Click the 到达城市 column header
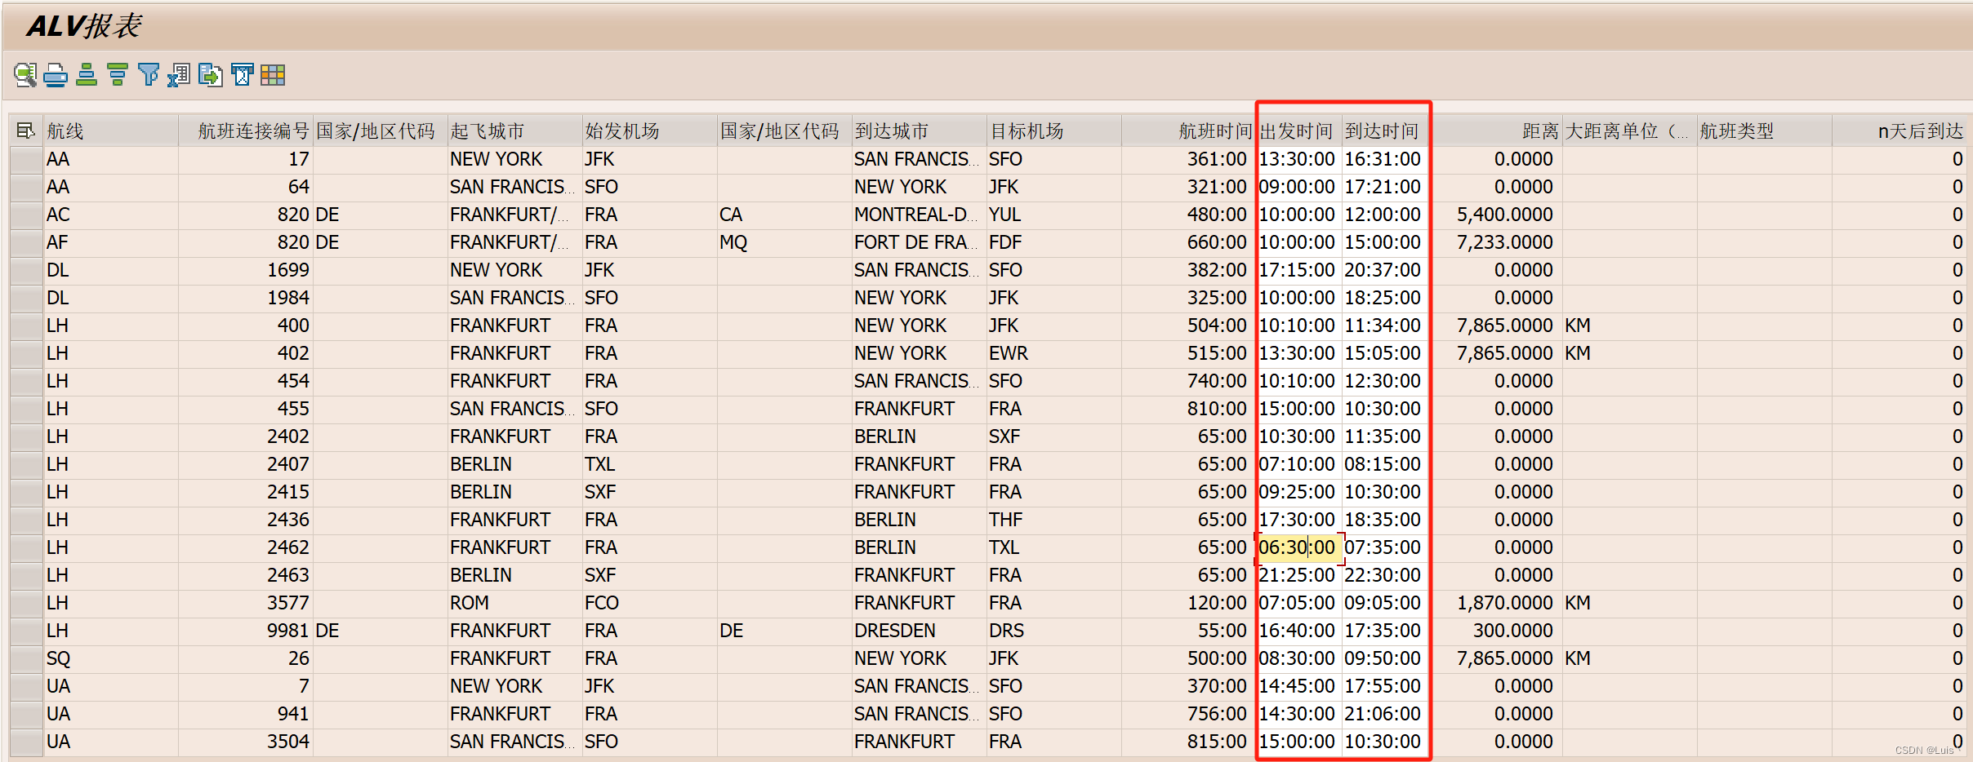Image resolution: width=1973 pixels, height=762 pixels. coord(919,131)
